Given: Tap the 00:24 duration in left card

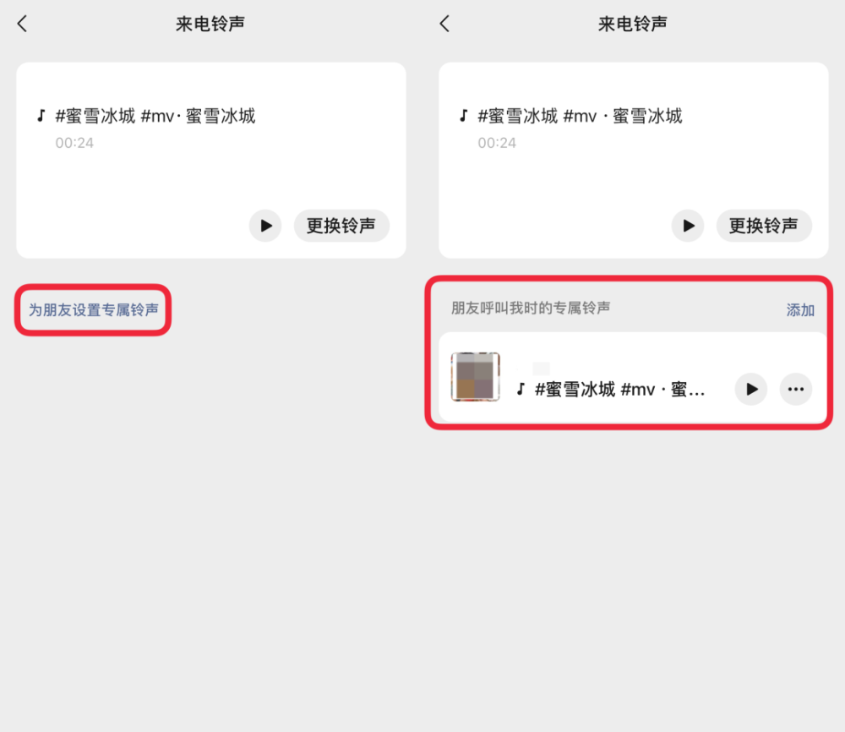Looking at the screenshot, I should point(74,143).
